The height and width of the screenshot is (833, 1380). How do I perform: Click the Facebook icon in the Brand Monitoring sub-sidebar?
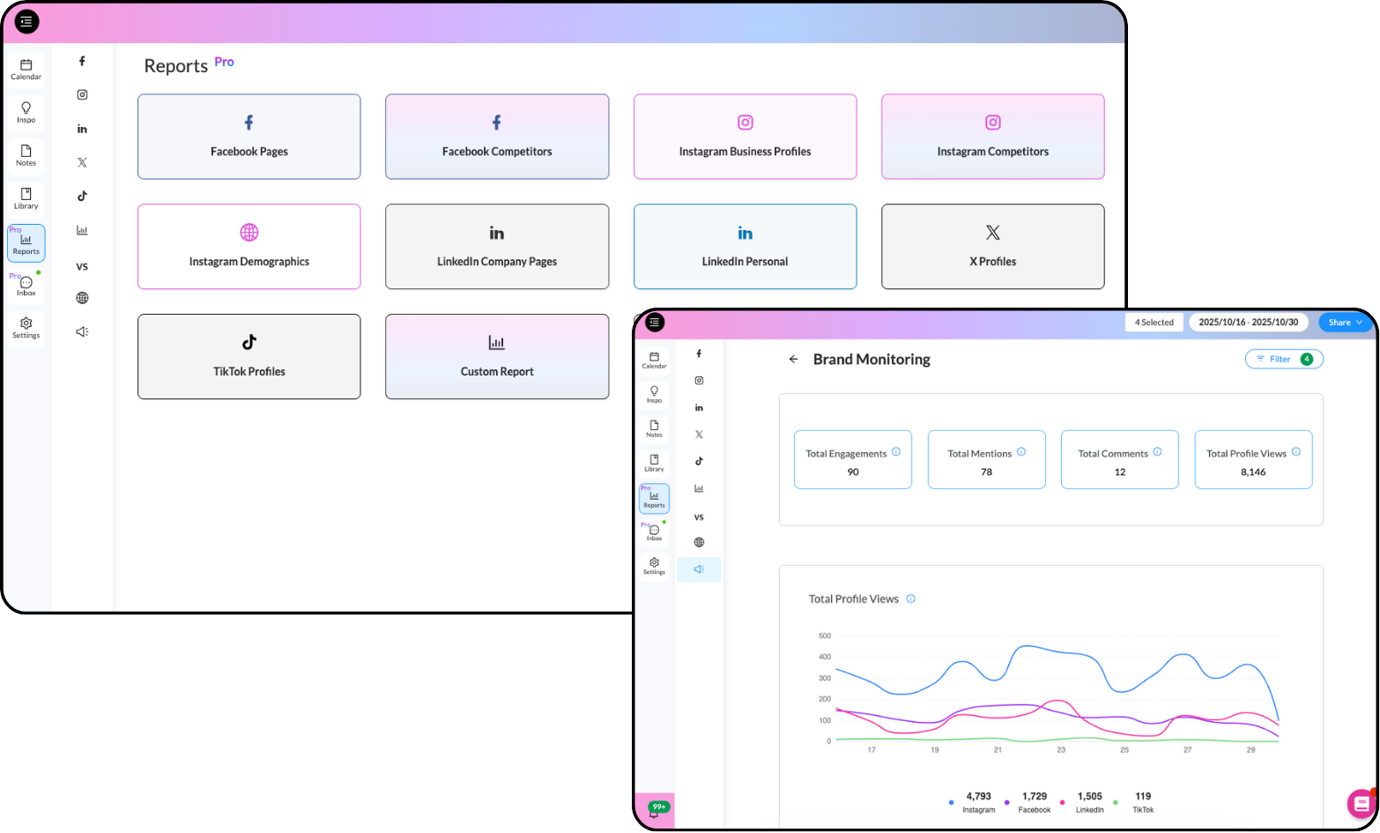coord(699,353)
